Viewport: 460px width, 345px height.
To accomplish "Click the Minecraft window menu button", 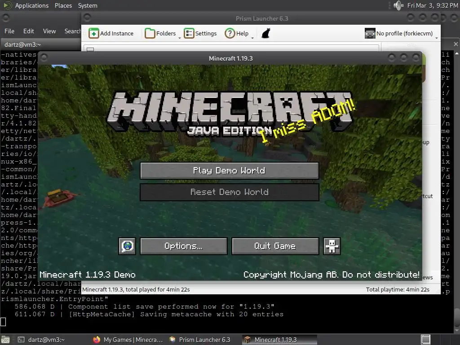I will 44,57.
